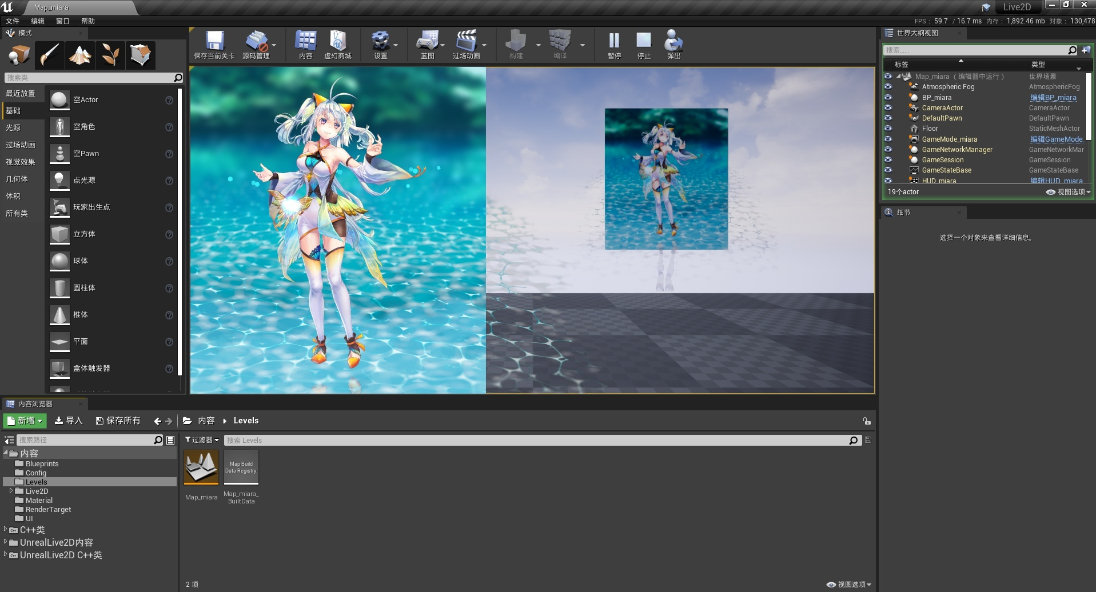Open the 蓝图 blueprints toolbar icon
The width and height of the screenshot is (1096, 592).
427,41
